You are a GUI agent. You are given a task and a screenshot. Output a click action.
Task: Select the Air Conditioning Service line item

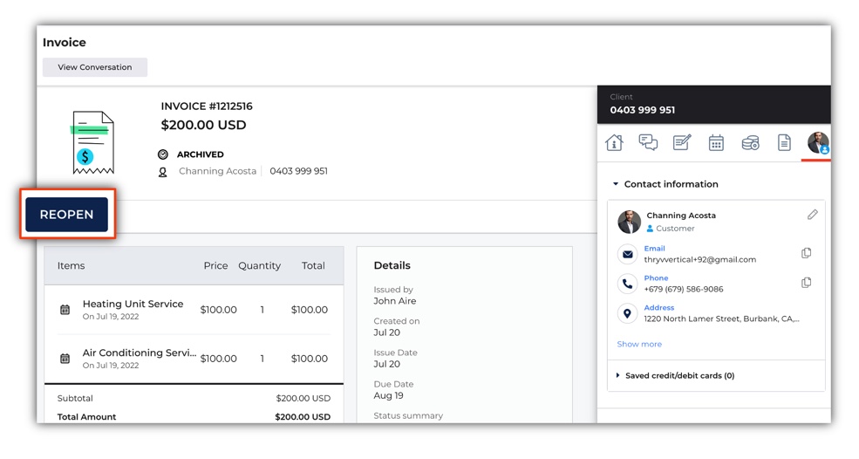[x=194, y=359]
